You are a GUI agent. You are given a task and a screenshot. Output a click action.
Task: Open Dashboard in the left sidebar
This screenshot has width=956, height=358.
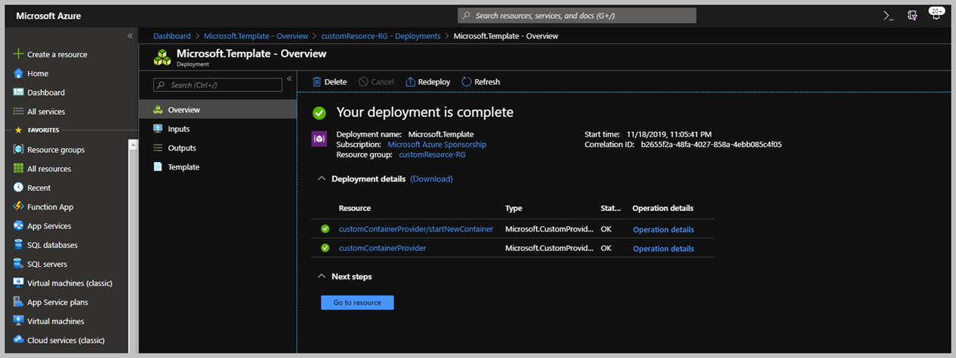pyautogui.click(x=46, y=92)
